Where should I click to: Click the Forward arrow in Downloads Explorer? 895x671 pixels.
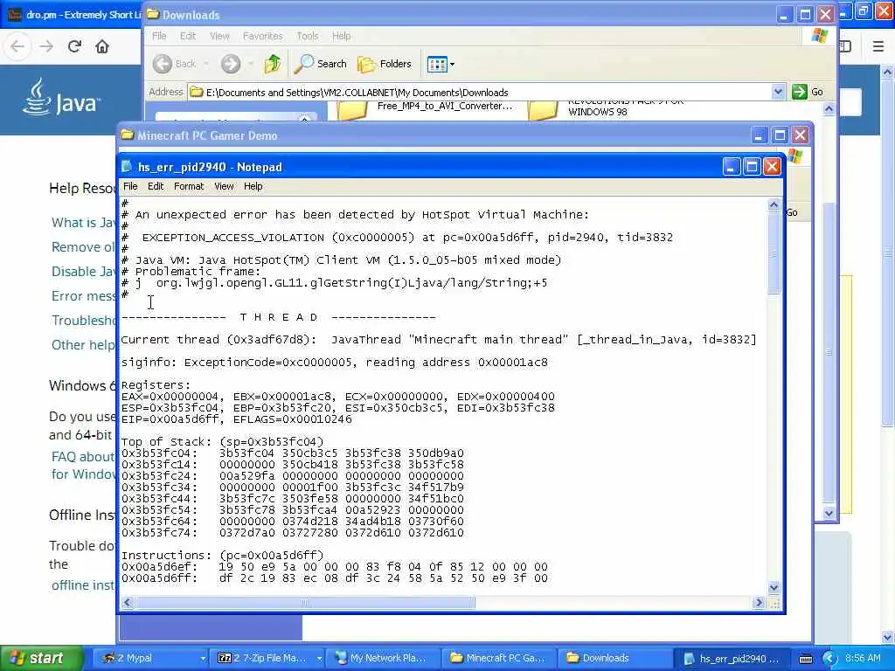click(x=231, y=64)
